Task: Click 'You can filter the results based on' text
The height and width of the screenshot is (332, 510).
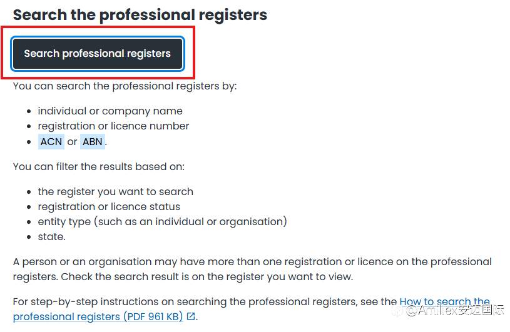Action: (99, 166)
